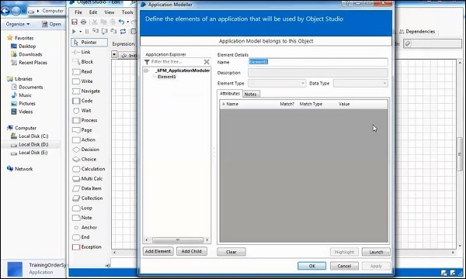
Task: Select the Collection stage tool
Action: pos(88,198)
